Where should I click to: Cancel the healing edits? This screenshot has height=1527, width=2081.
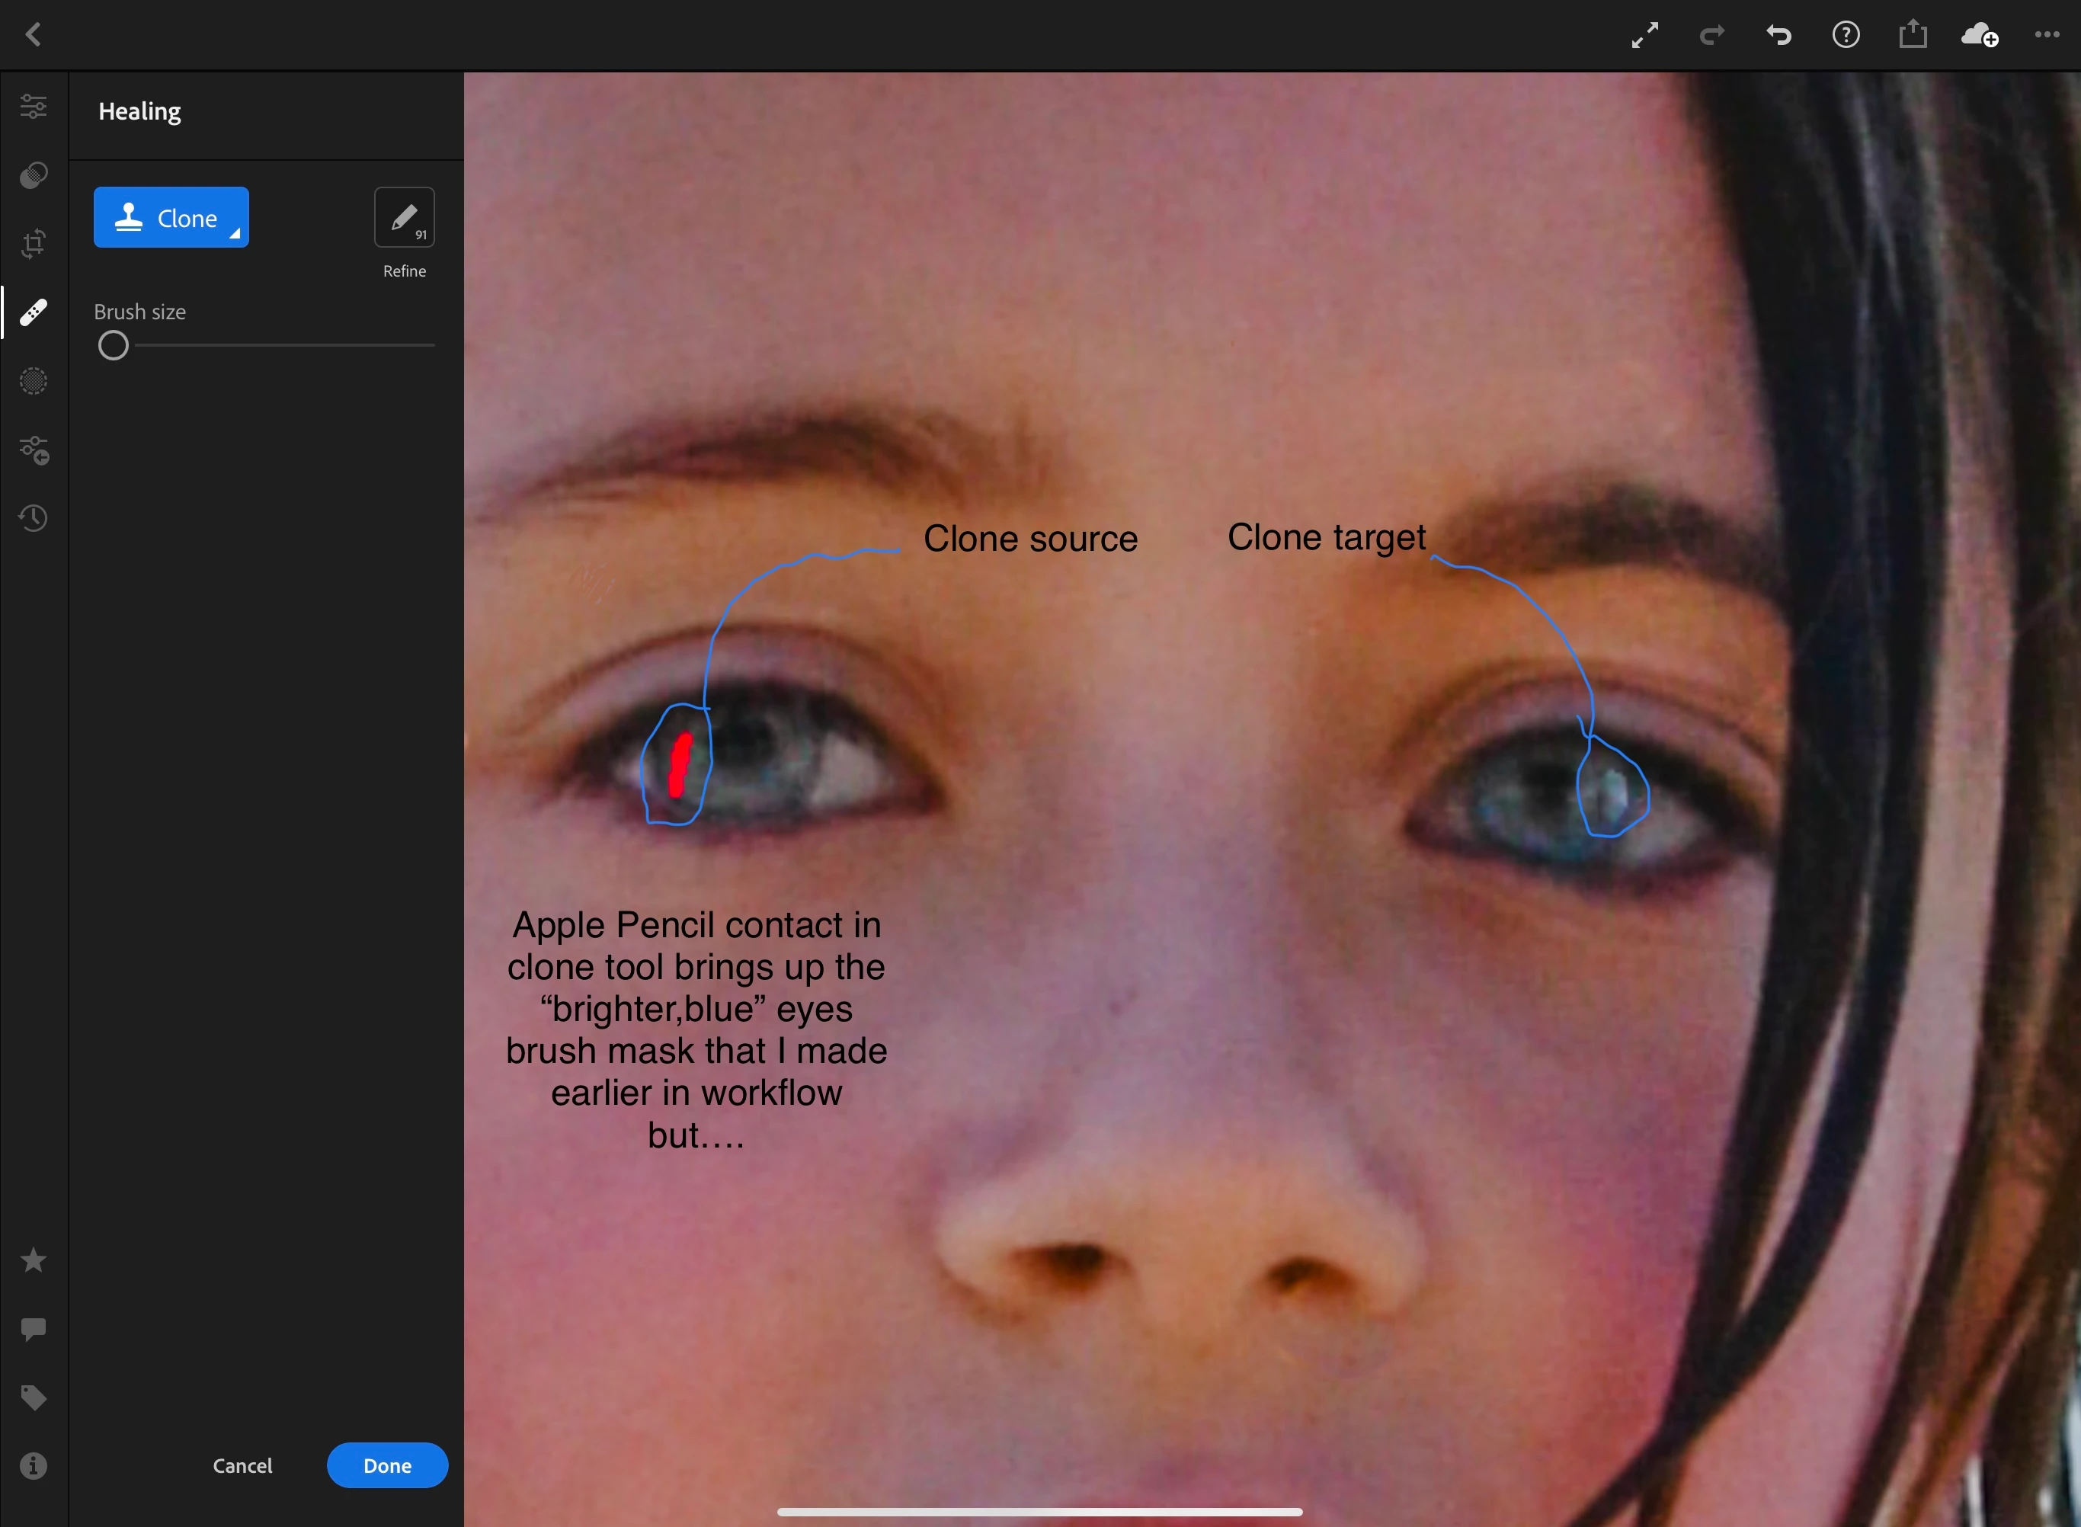coord(242,1466)
